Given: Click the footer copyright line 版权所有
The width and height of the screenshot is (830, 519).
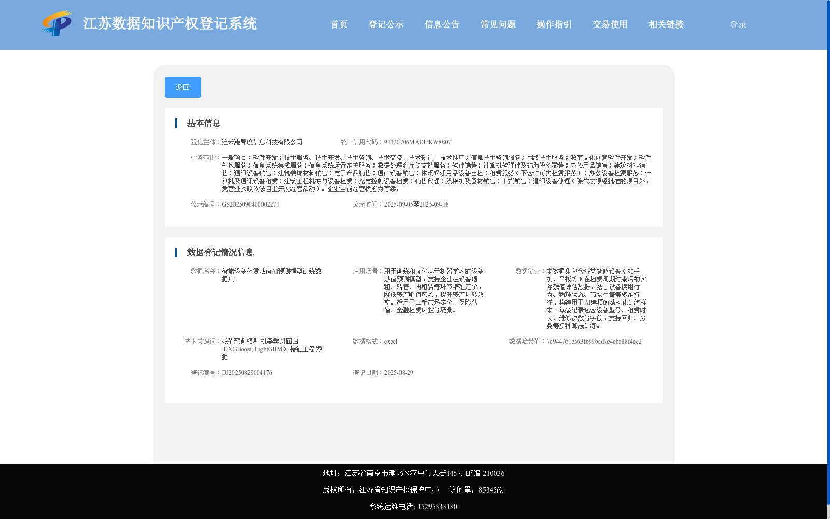Looking at the screenshot, I should 381,490.
